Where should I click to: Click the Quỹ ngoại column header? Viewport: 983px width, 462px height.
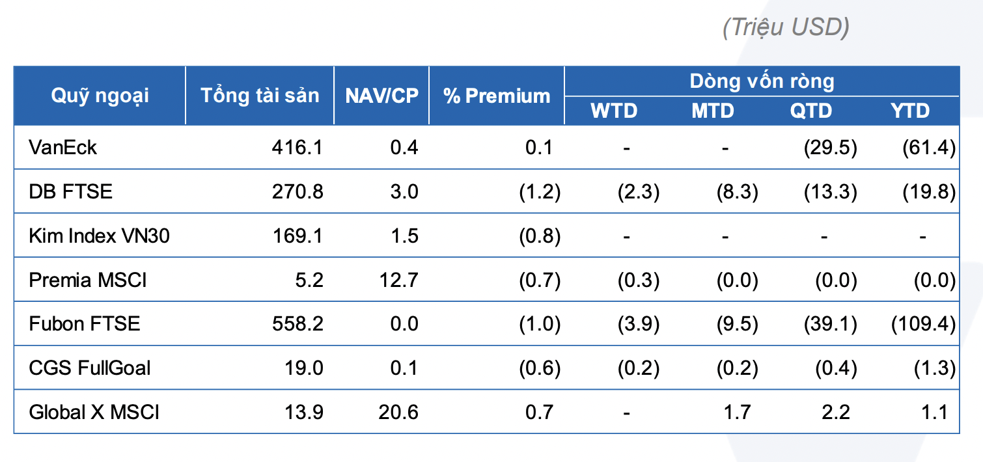(100, 96)
